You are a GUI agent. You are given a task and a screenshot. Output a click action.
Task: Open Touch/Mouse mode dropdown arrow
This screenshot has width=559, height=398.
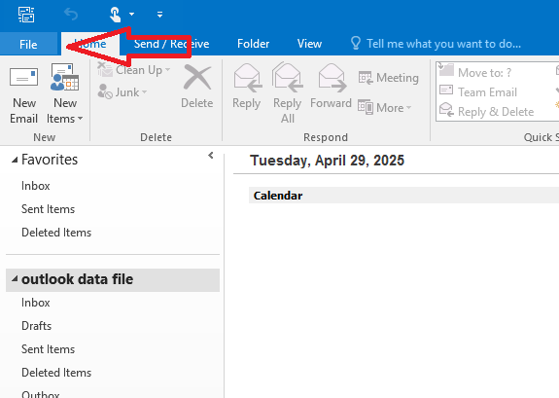click(131, 15)
